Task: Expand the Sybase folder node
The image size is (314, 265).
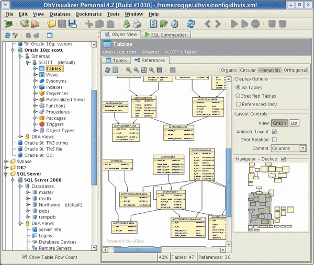Action: pos(6,162)
